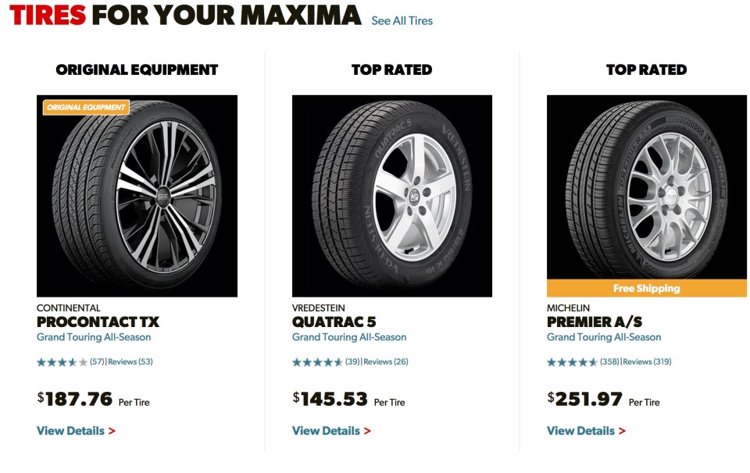
Task: View Details for the Continental ProContact TX
Action: pyautogui.click(x=70, y=430)
